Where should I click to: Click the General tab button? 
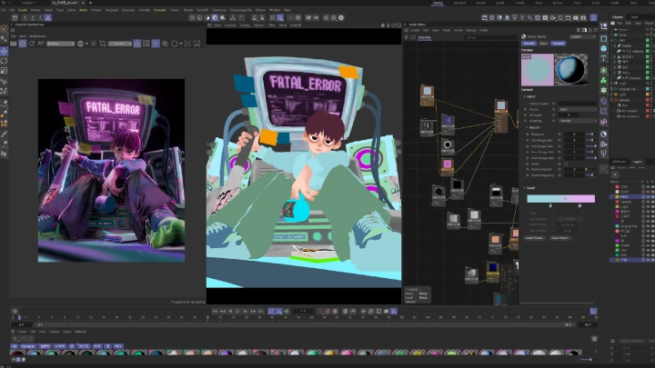tap(558, 43)
